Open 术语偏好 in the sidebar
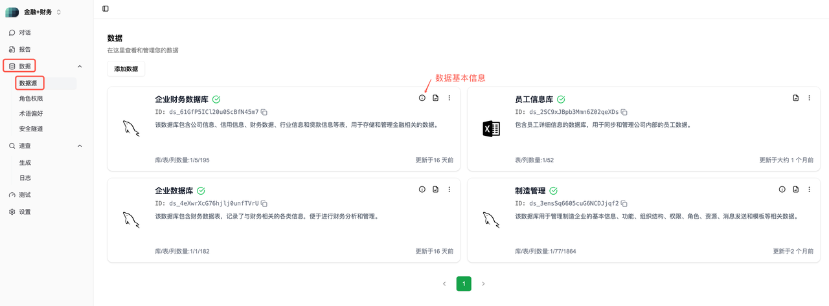The height and width of the screenshot is (306, 829). click(31, 113)
